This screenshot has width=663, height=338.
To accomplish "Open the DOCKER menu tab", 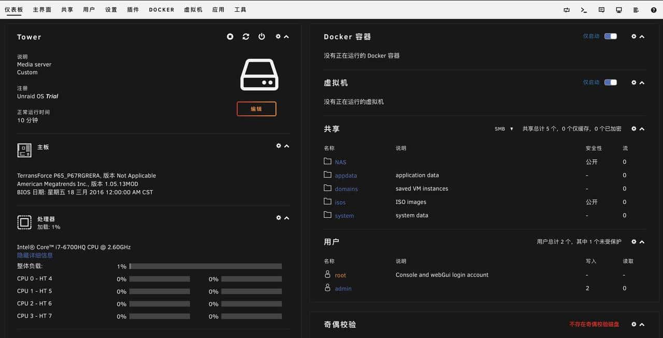I will (161, 9).
